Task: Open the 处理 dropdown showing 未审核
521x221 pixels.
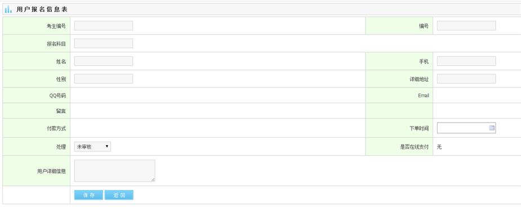Action: click(x=92, y=147)
